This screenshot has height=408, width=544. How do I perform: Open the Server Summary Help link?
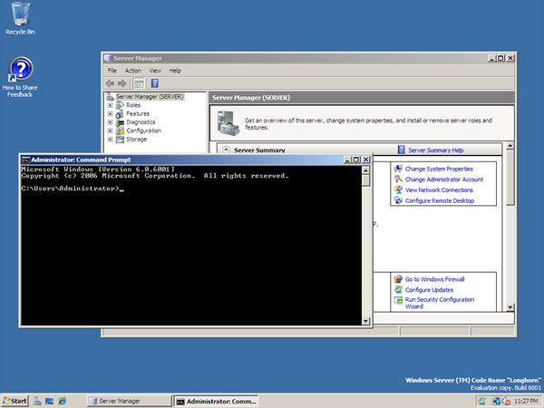point(436,151)
